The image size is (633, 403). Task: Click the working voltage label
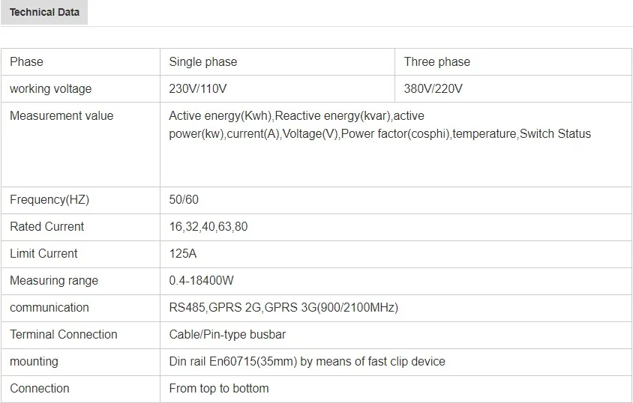(50, 89)
